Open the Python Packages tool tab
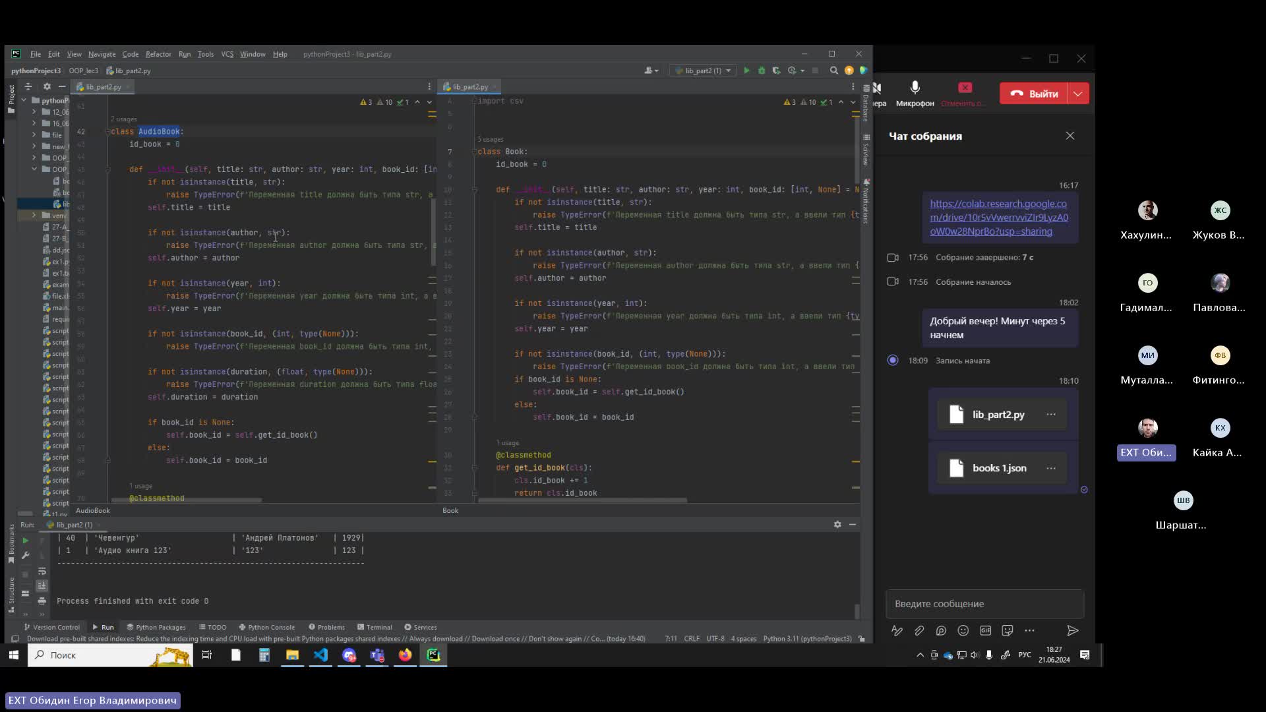This screenshot has height=712, width=1266. (x=156, y=627)
